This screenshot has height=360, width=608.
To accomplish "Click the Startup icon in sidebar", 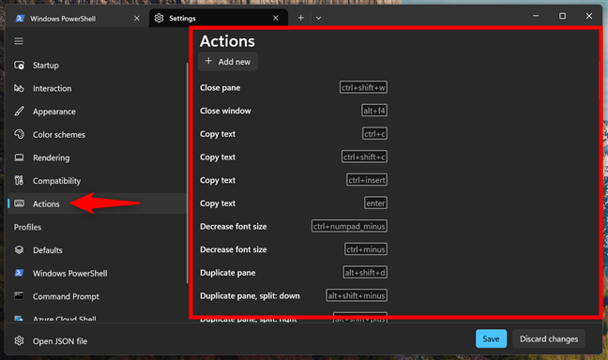I will pyautogui.click(x=19, y=65).
